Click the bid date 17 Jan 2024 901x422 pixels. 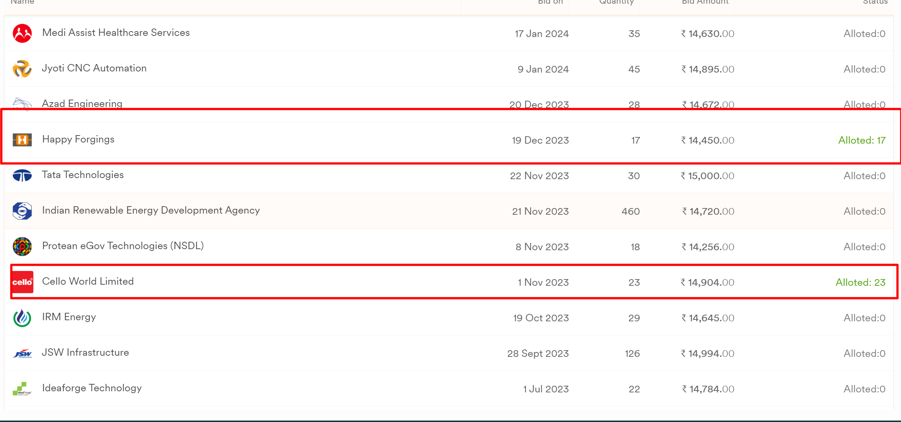coord(542,34)
